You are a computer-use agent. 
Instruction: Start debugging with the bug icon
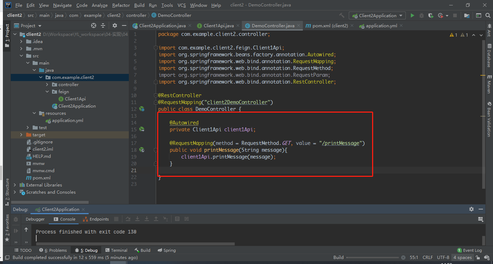(x=422, y=15)
